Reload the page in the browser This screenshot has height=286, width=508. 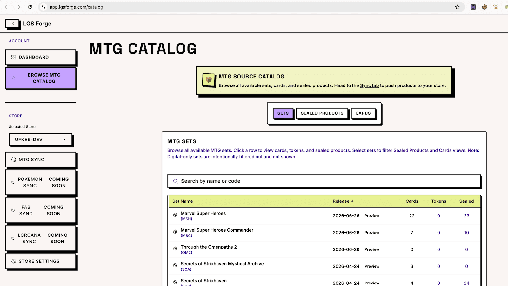coord(30,7)
